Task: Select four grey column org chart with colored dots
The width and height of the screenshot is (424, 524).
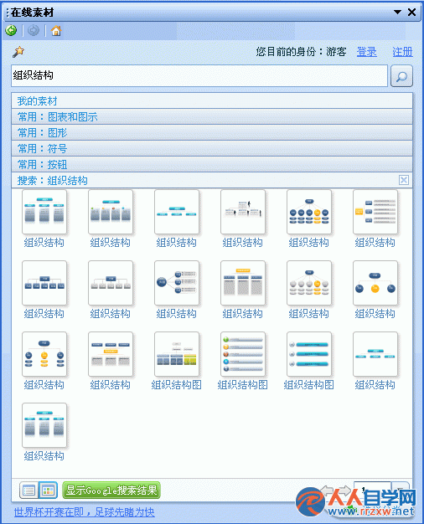Action: (x=111, y=212)
